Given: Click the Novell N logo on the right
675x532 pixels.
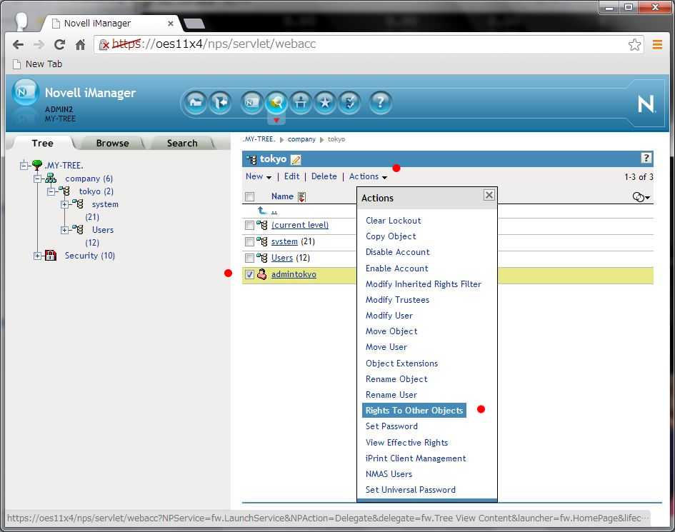Looking at the screenshot, I should pos(646,104).
